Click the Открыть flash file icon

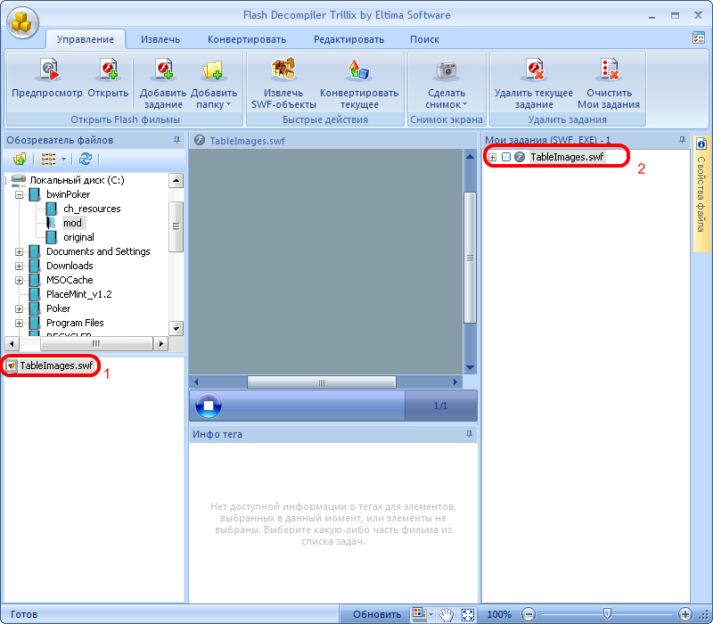pyautogui.click(x=108, y=70)
